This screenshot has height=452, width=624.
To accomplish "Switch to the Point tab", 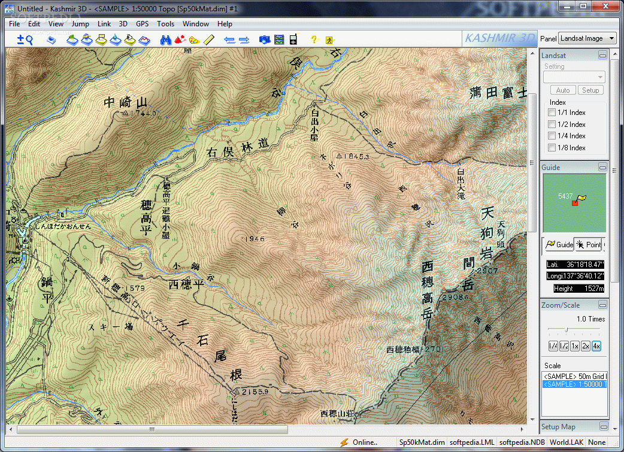I will pyautogui.click(x=589, y=245).
